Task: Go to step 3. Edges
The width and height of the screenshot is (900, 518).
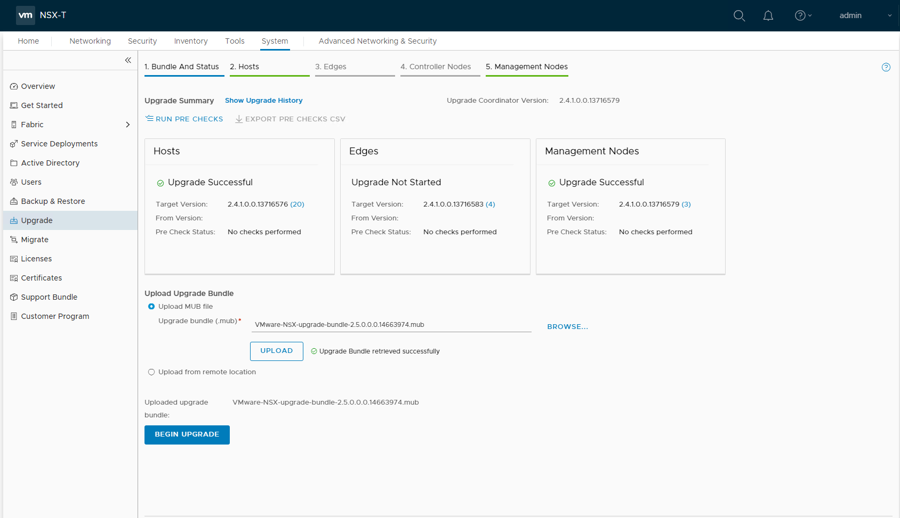Action: 331,67
